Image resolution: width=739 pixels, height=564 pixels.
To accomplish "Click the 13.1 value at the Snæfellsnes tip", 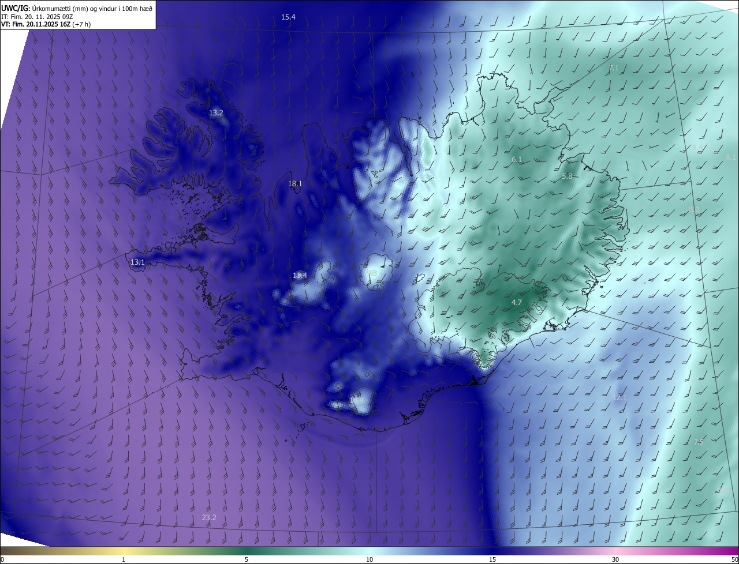I will 137,262.
